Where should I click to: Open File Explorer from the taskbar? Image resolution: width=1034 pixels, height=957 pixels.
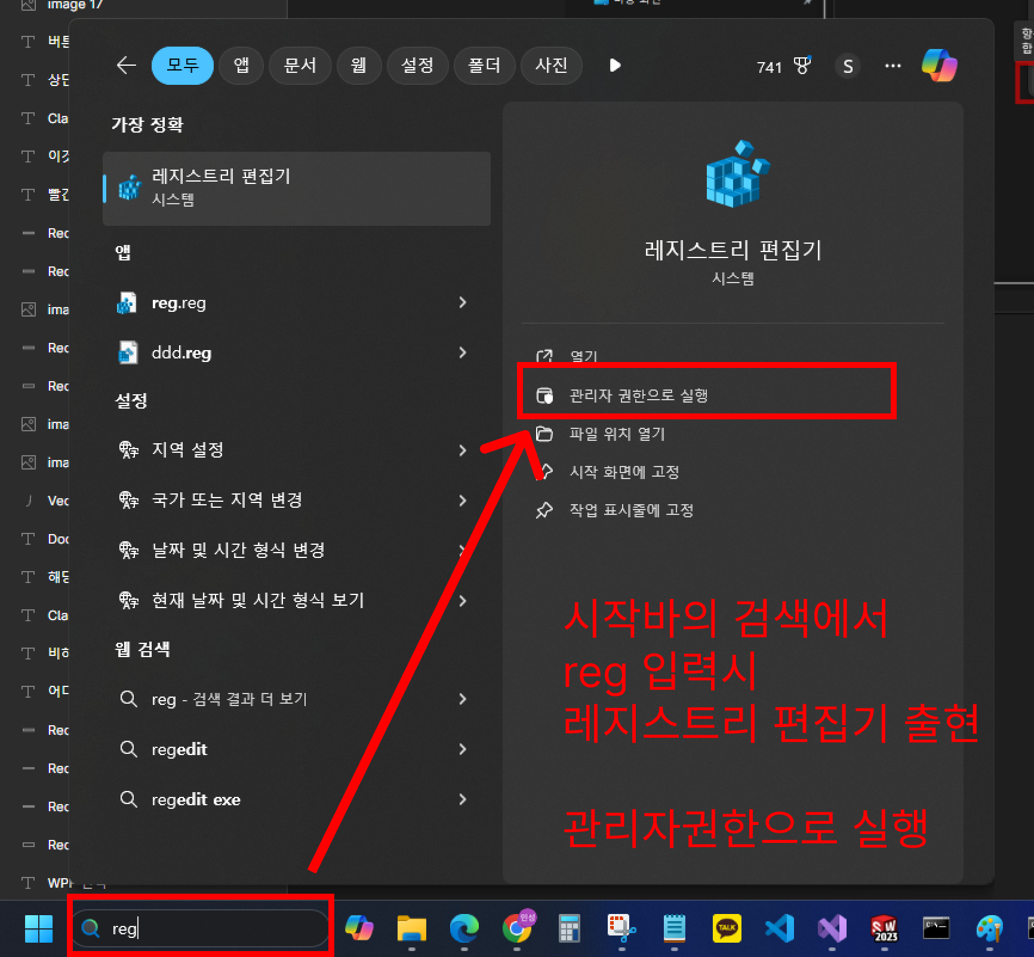point(412,928)
